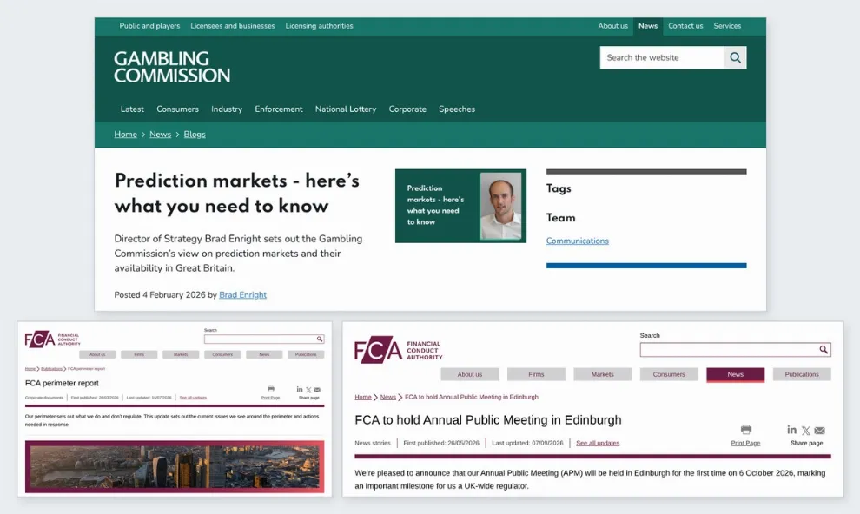Click See all updates on Edinburgh meeting page
The image size is (860, 514).
[598, 443]
